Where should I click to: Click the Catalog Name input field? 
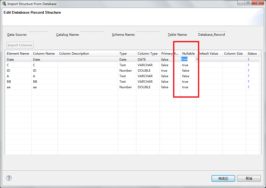pyautogui.click(x=92, y=34)
